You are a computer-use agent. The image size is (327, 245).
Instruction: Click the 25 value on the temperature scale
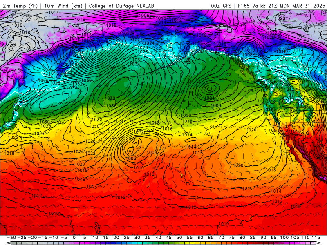[x=127, y=238]
